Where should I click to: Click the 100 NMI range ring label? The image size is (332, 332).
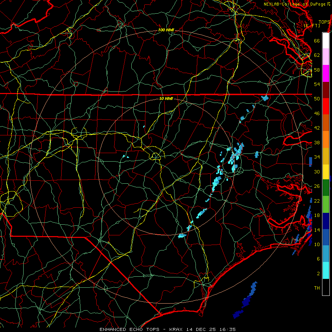[166, 30]
